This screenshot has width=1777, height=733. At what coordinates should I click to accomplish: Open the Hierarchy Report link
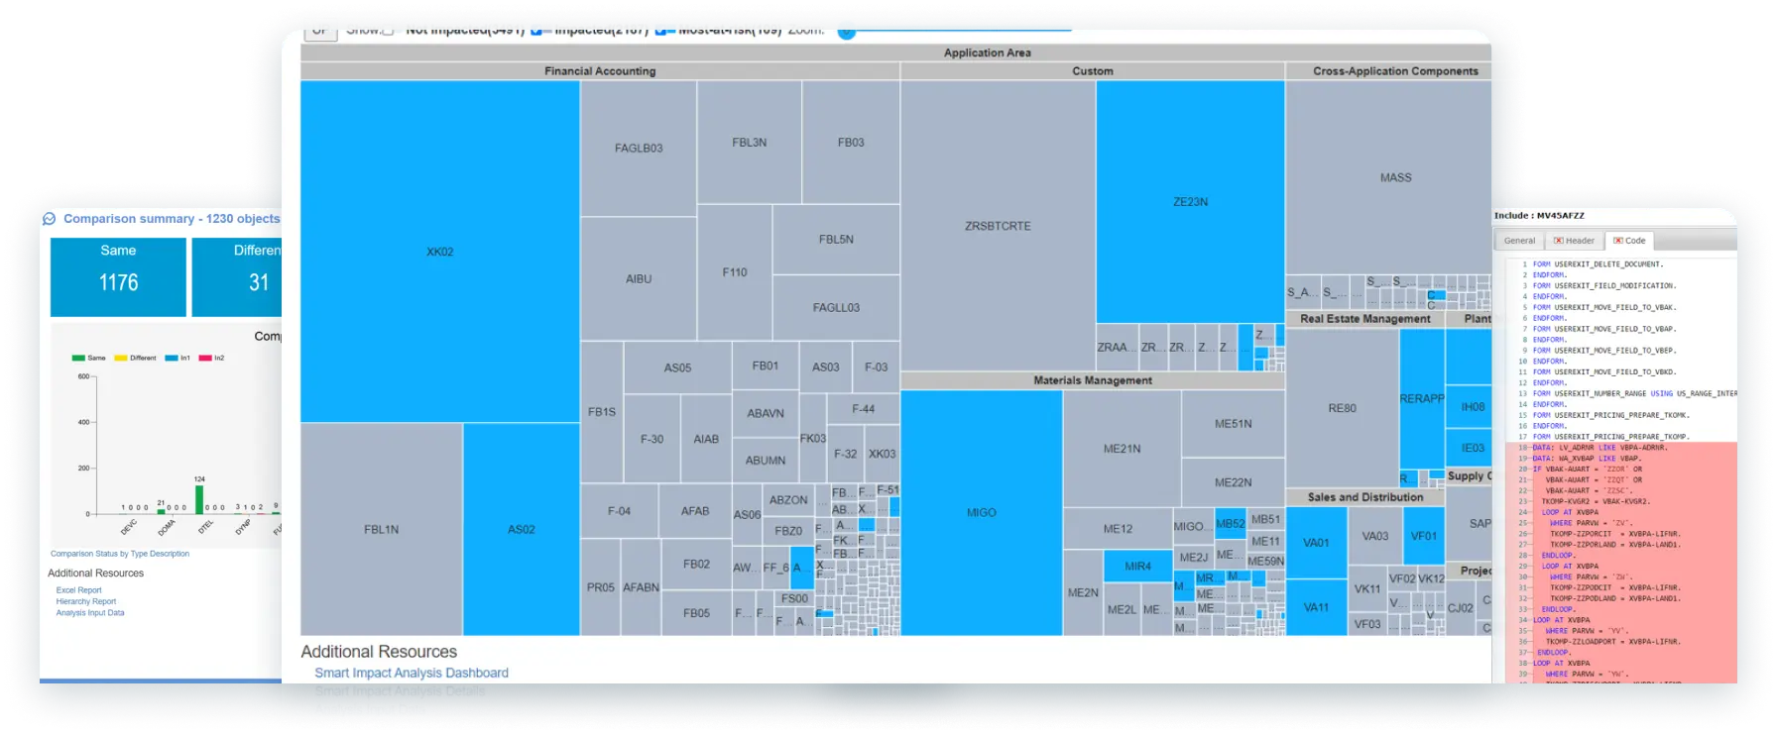coord(86,601)
